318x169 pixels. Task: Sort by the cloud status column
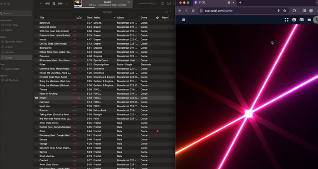pyautogui.click(x=79, y=18)
